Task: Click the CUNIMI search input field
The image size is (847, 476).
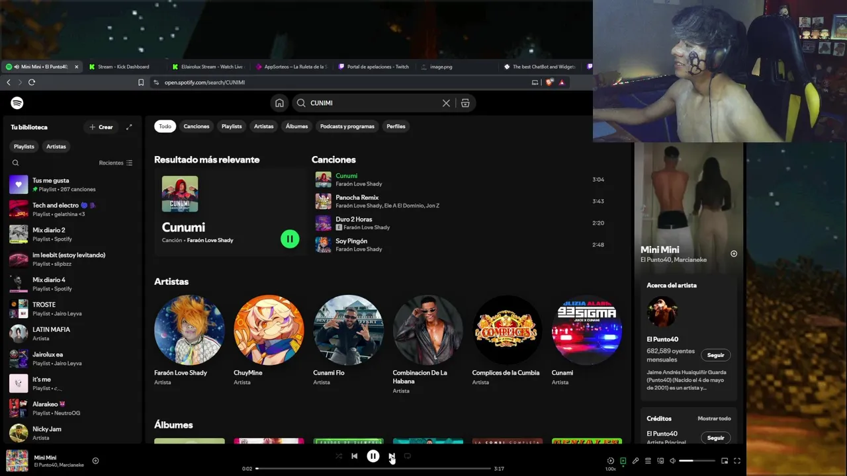Action: tap(374, 103)
